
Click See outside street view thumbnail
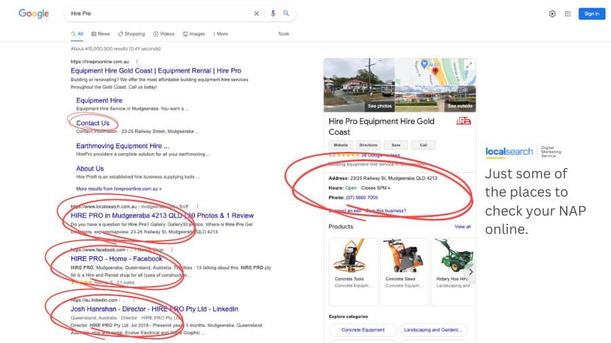[436, 99]
